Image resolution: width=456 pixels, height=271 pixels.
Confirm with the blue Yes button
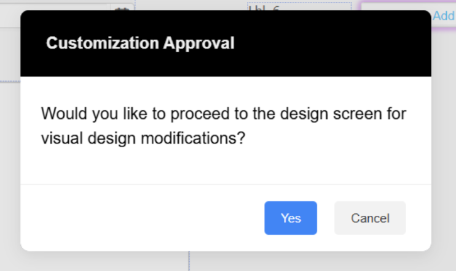(291, 218)
